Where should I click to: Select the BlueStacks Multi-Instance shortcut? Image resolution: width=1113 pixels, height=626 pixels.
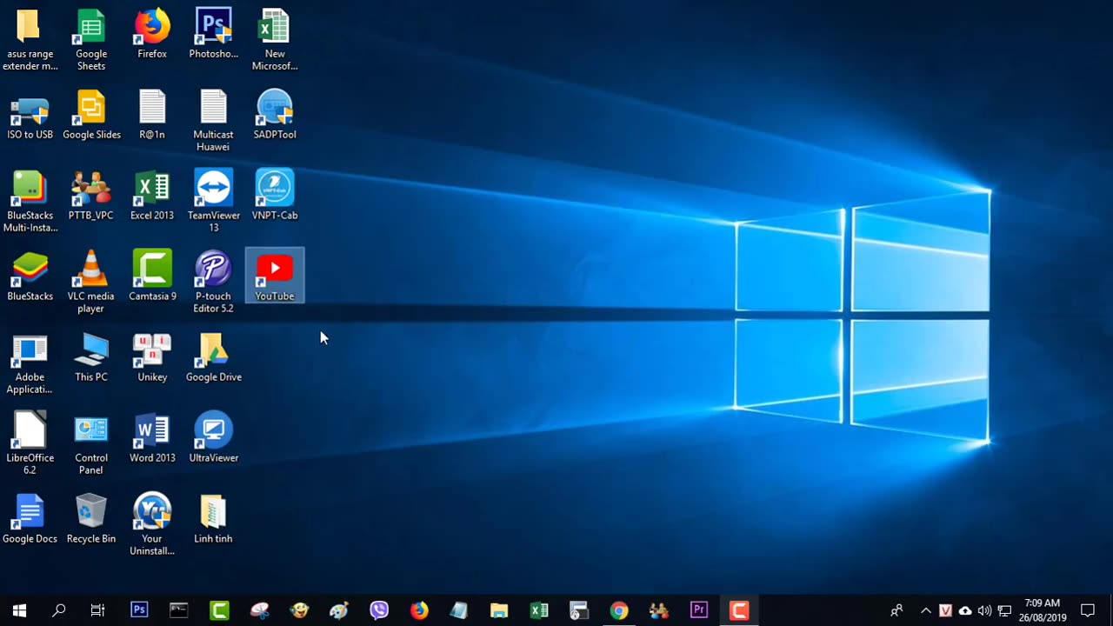coord(30,202)
